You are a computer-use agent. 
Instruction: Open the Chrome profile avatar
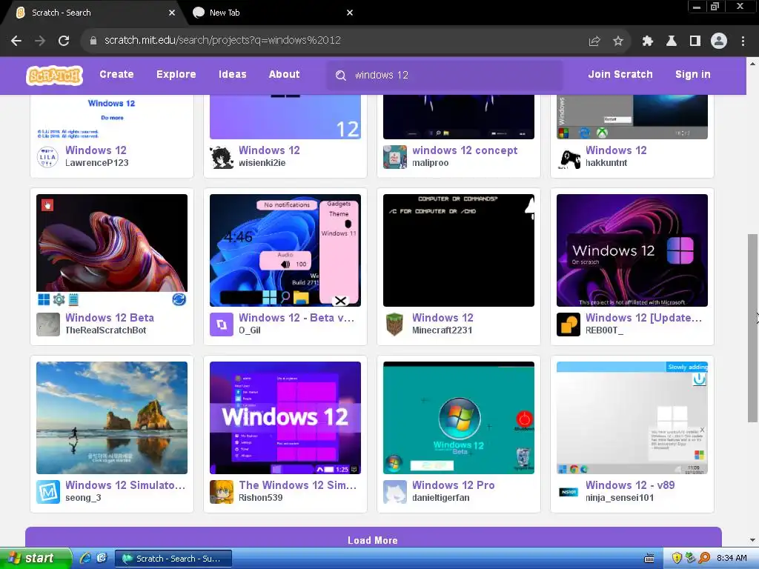click(719, 41)
